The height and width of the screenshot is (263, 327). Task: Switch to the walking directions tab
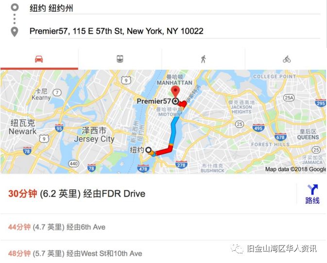click(203, 59)
